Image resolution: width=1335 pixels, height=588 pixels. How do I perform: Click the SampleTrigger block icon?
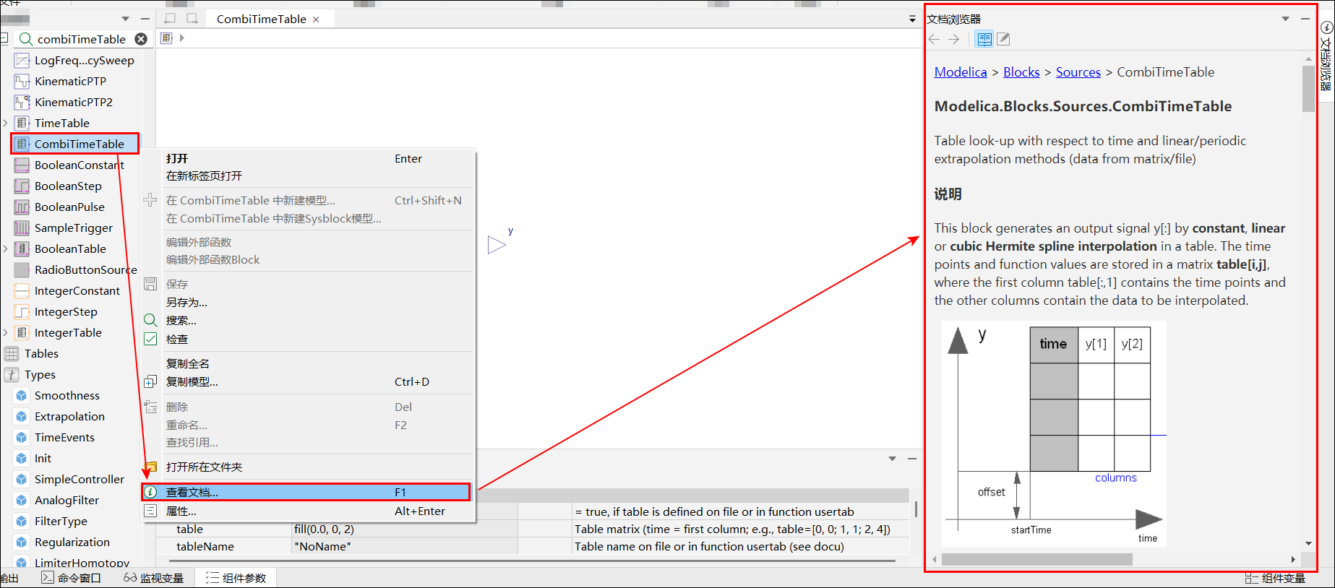pos(22,228)
